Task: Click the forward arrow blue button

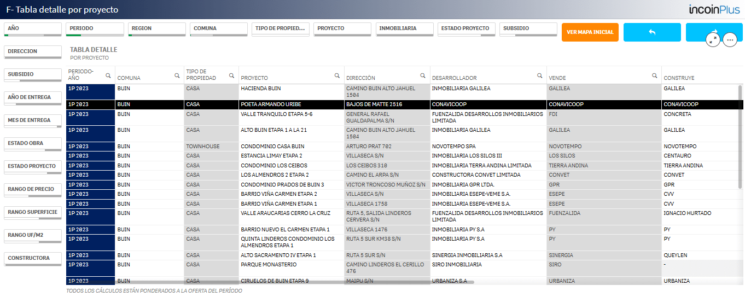Action: [714, 32]
